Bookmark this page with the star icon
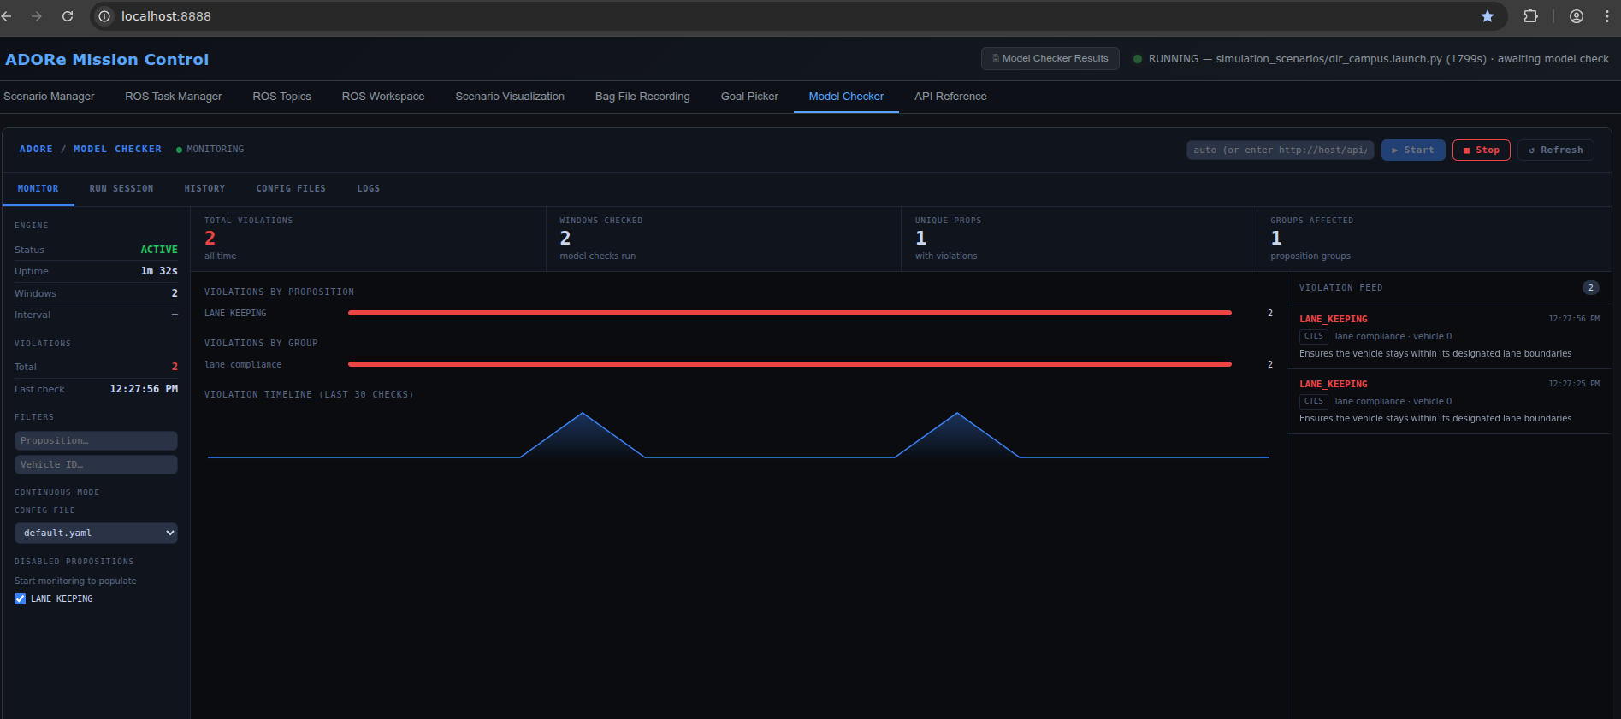Image resolution: width=1621 pixels, height=719 pixels. click(1488, 16)
